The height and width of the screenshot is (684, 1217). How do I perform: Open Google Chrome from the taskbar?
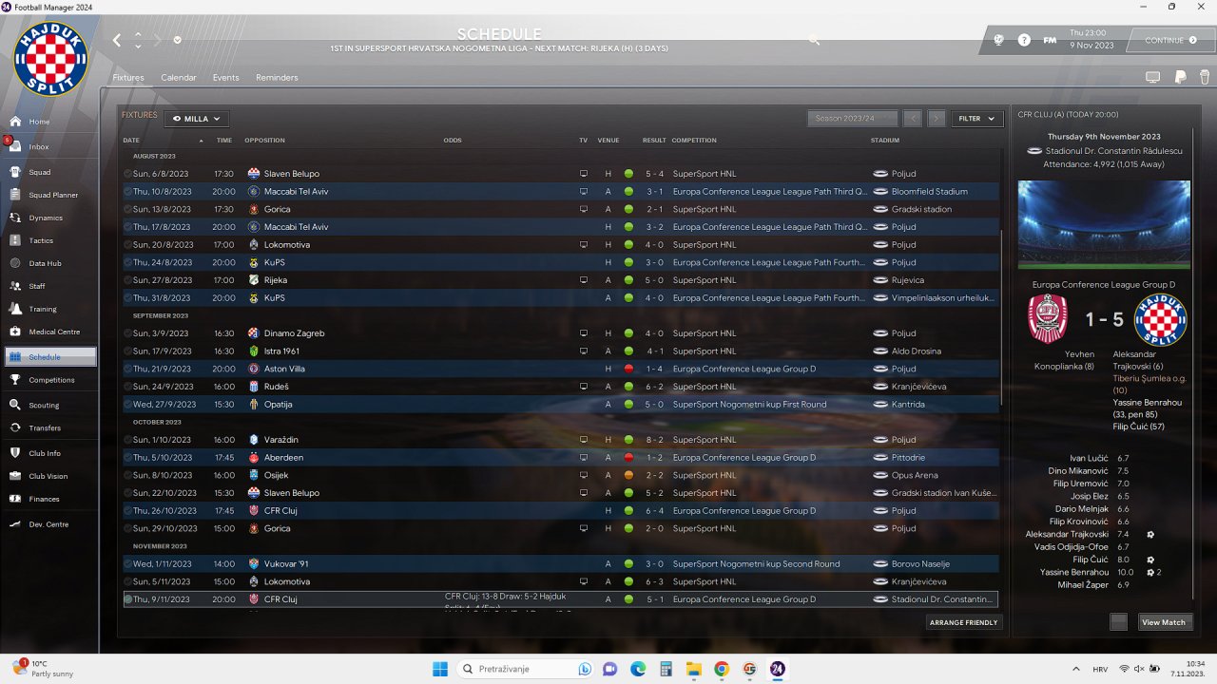pos(722,669)
